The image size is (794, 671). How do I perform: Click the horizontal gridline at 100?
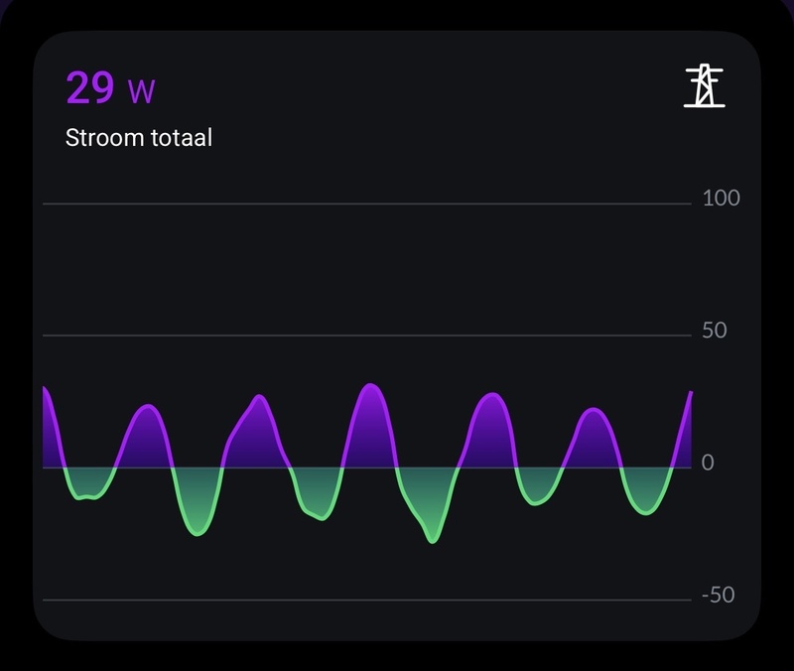click(x=367, y=203)
